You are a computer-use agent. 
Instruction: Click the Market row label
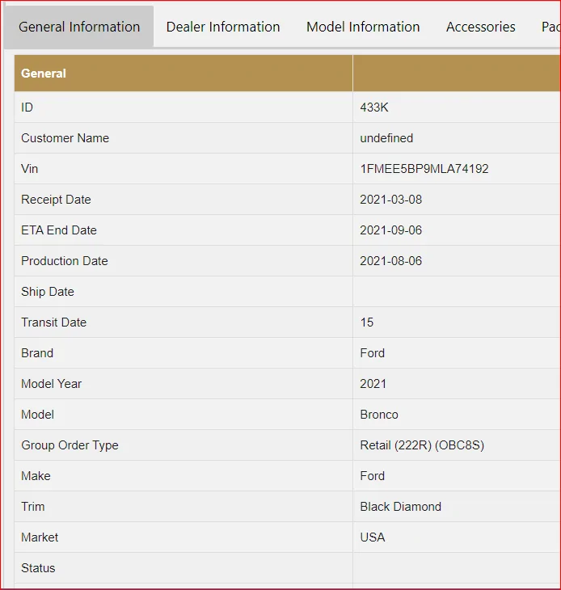[x=40, y=537]
